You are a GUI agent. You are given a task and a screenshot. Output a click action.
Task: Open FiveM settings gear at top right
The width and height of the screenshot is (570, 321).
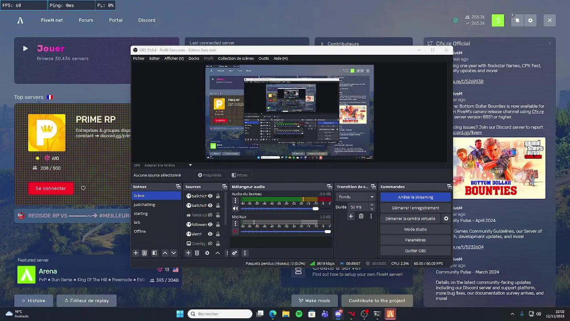pyautogui.click(x=530, y=21)
